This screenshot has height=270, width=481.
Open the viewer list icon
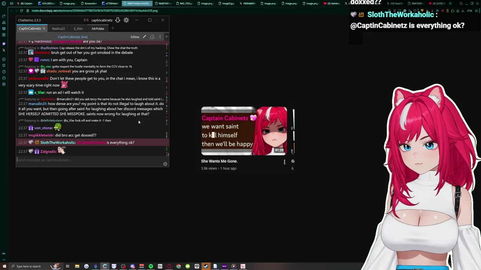(152, 37)
